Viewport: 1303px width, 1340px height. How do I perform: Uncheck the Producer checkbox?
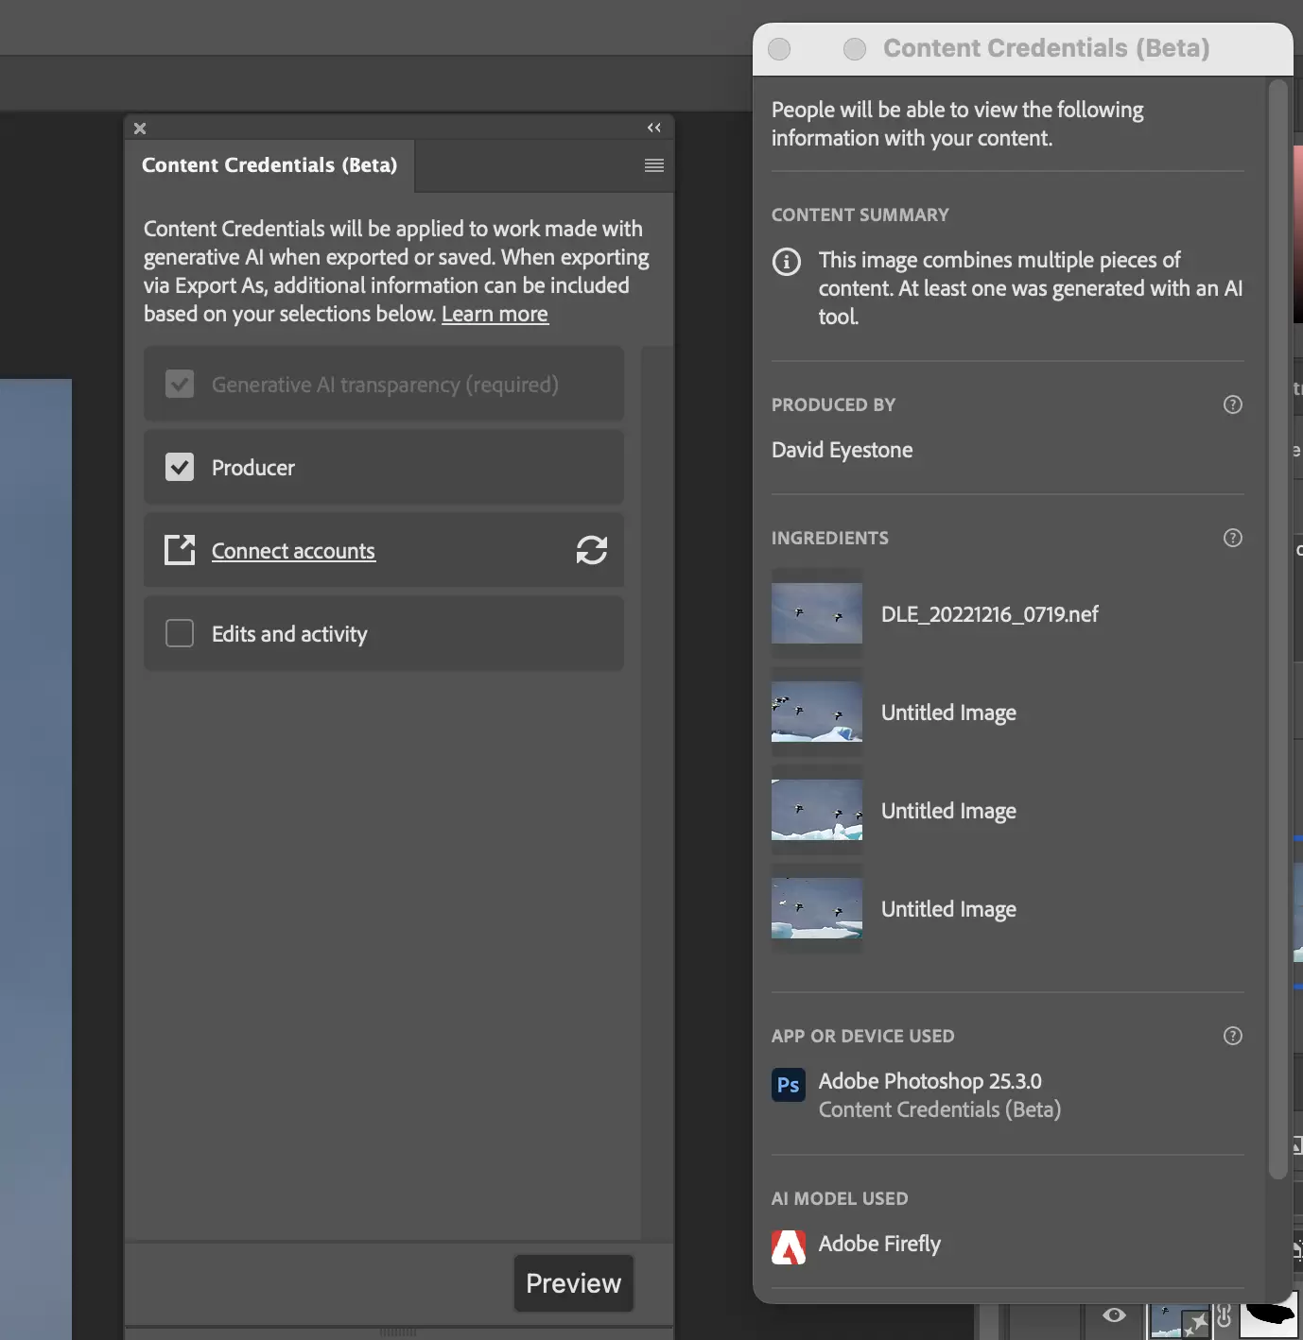click(180, 468)
